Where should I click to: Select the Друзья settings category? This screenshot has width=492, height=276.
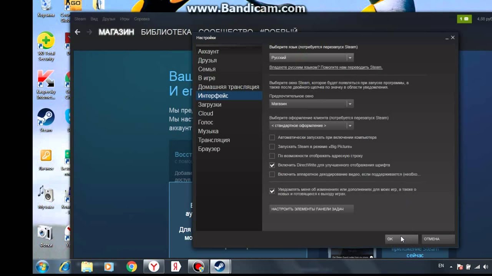tap(229, 60)
